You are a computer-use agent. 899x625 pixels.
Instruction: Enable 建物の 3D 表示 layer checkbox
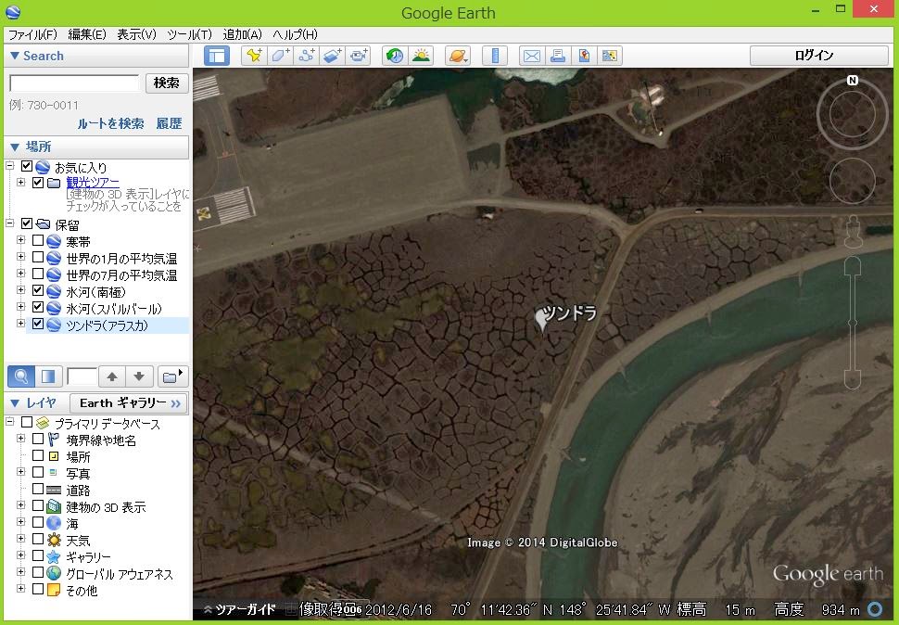pos(38,505)
